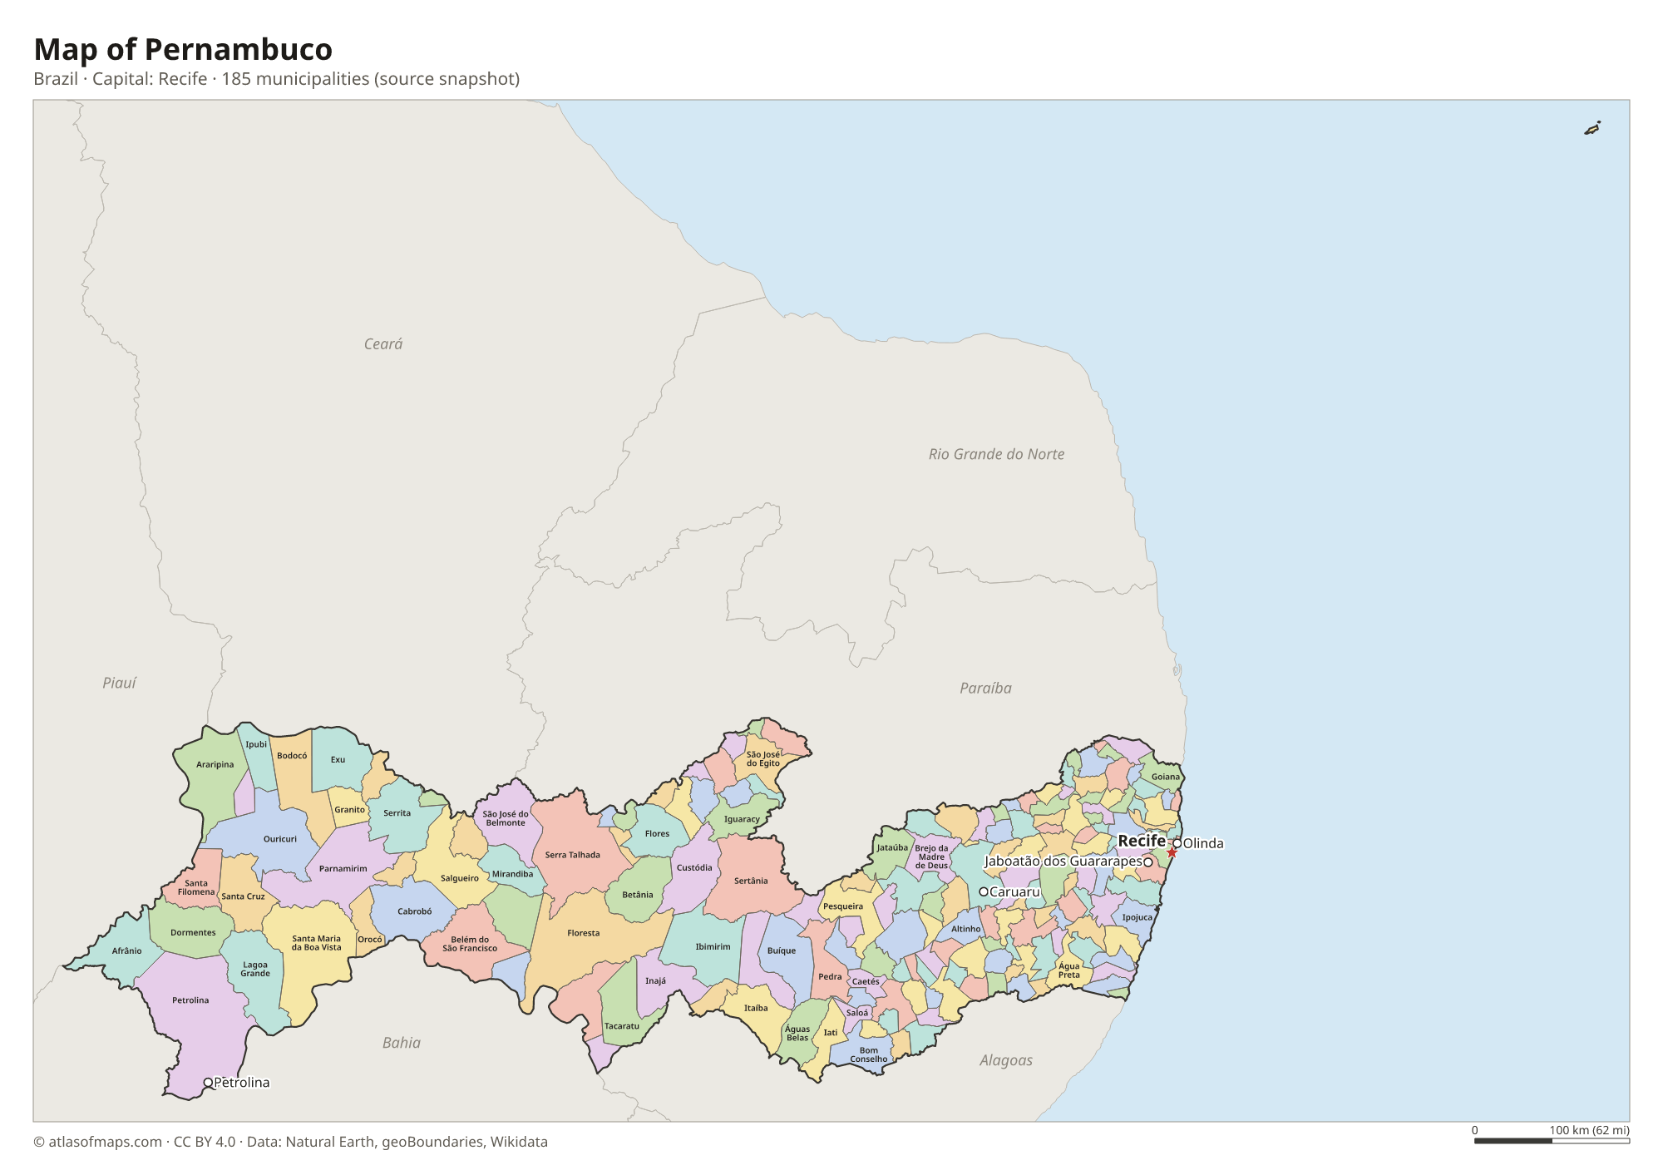Select the Salgueiro municipality label
1663x1175 pixels.
click(460, 878)
